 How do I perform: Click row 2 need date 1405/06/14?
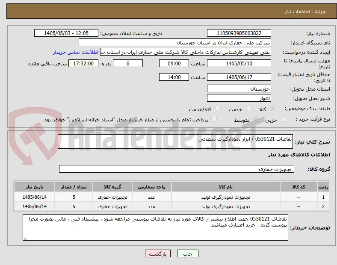click(34, 206)
